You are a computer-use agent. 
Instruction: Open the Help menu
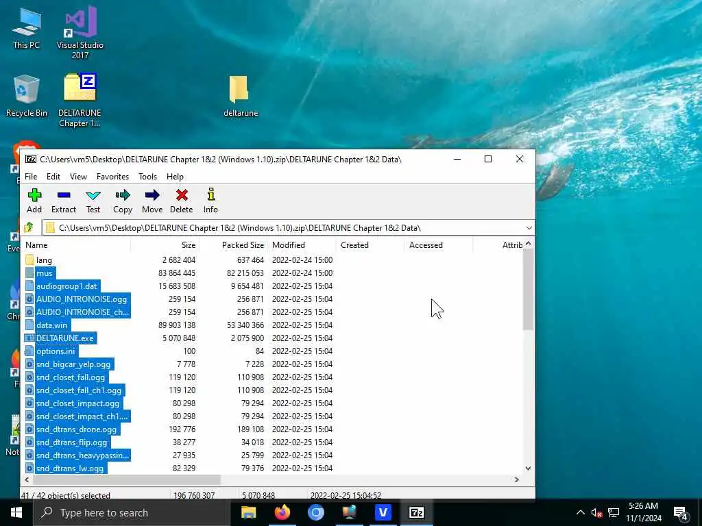click(175, 177)
